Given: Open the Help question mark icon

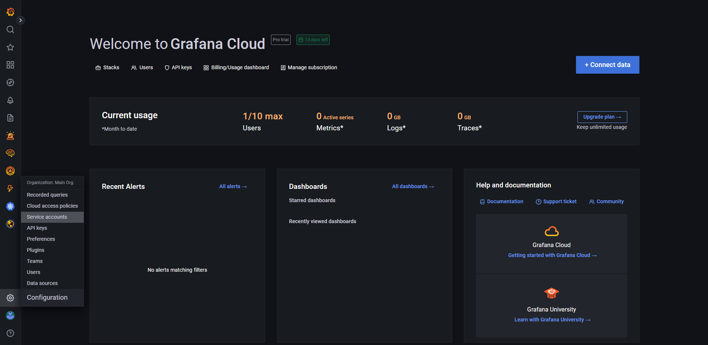Looking at the screenshot, I should pos(10,333).
